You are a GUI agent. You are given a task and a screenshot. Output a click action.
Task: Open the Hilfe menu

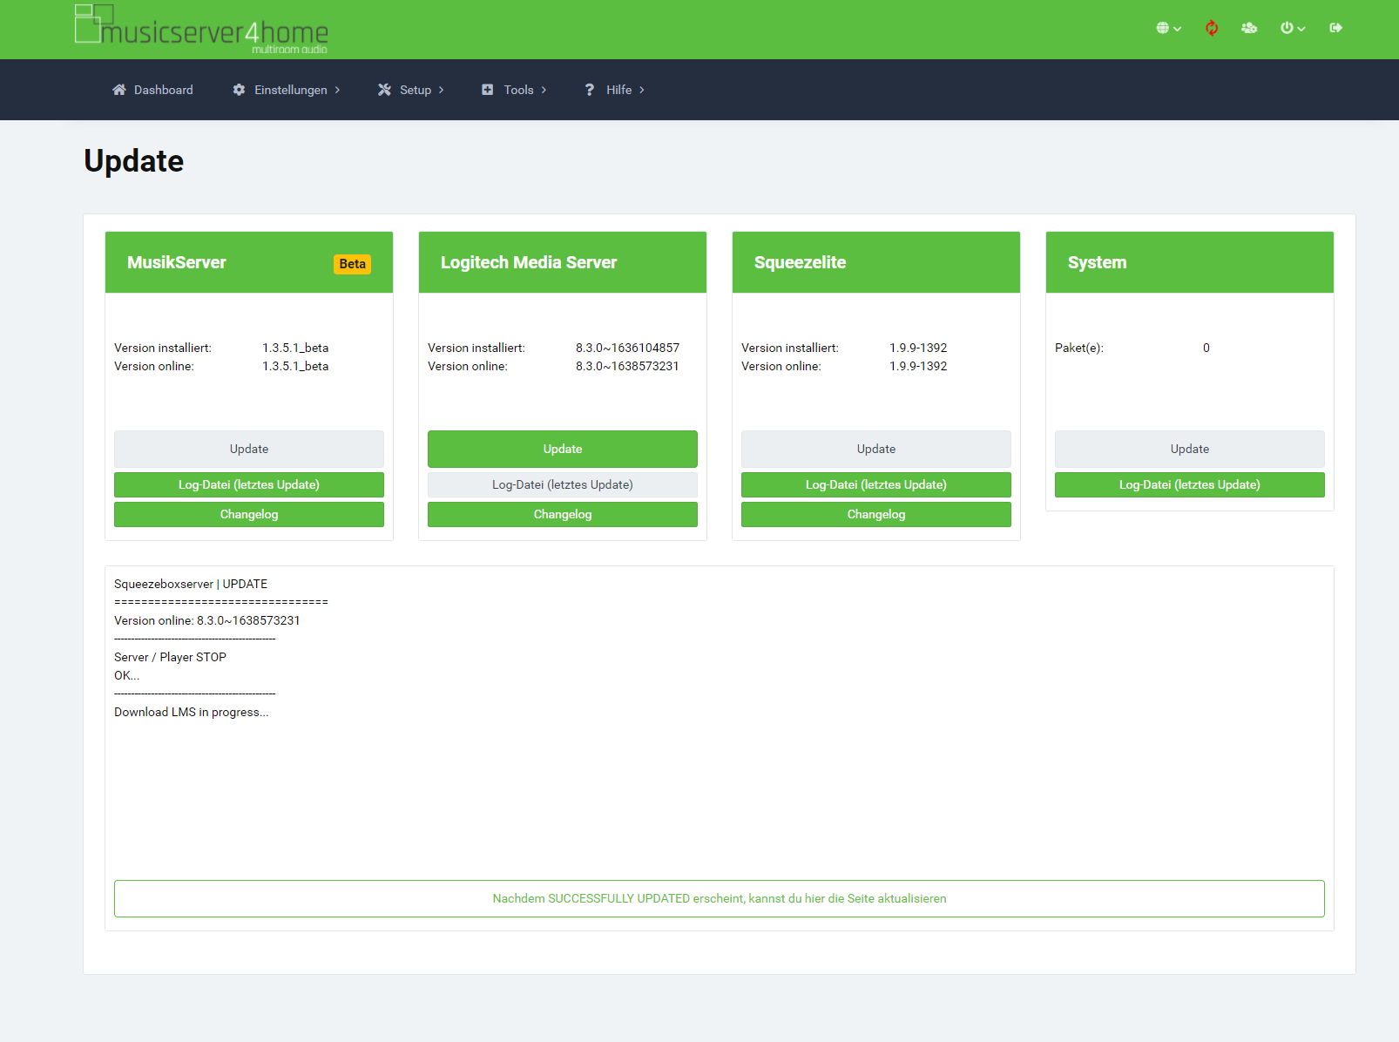[x=615, y=90]
